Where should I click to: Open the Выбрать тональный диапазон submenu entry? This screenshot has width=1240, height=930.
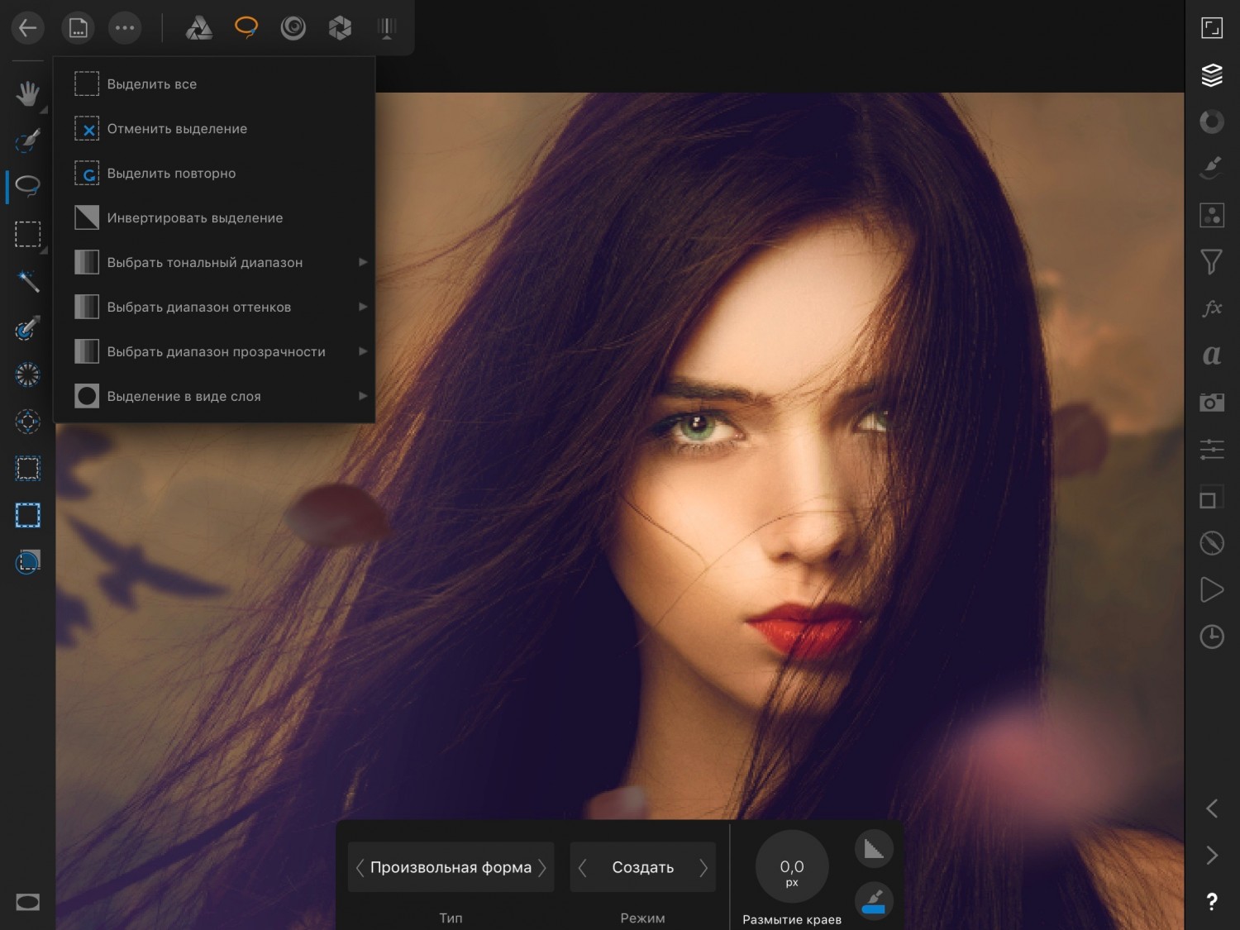point(214,263)
